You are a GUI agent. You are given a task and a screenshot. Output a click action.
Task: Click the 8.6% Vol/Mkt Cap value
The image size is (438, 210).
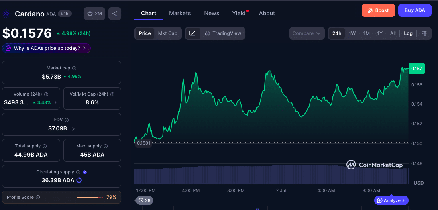click(92, 102)
